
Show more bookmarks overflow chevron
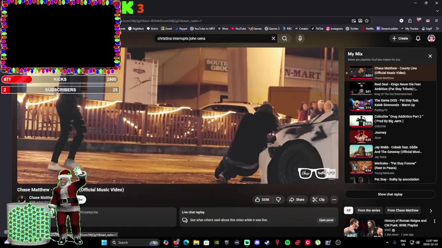[x=438, y=29]
